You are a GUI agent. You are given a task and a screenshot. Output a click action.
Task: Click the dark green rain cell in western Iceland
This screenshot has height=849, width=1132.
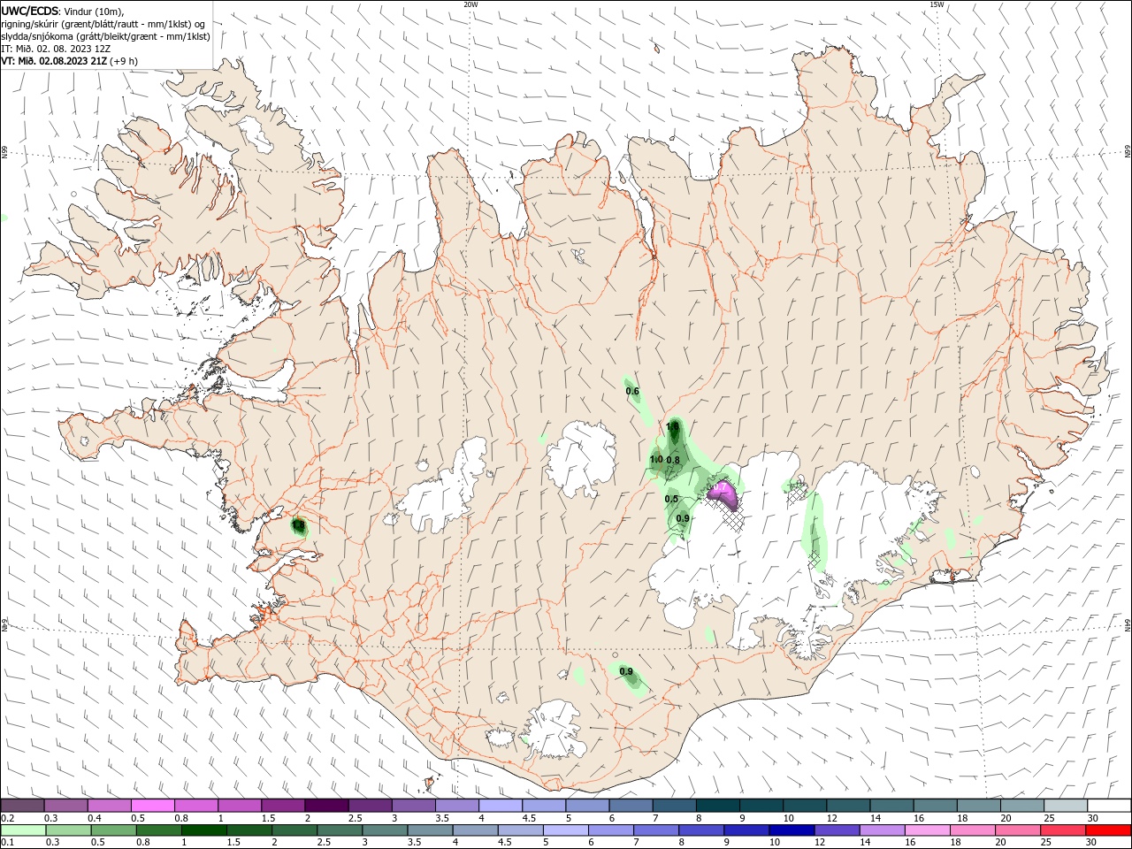[x=299, y=526]
